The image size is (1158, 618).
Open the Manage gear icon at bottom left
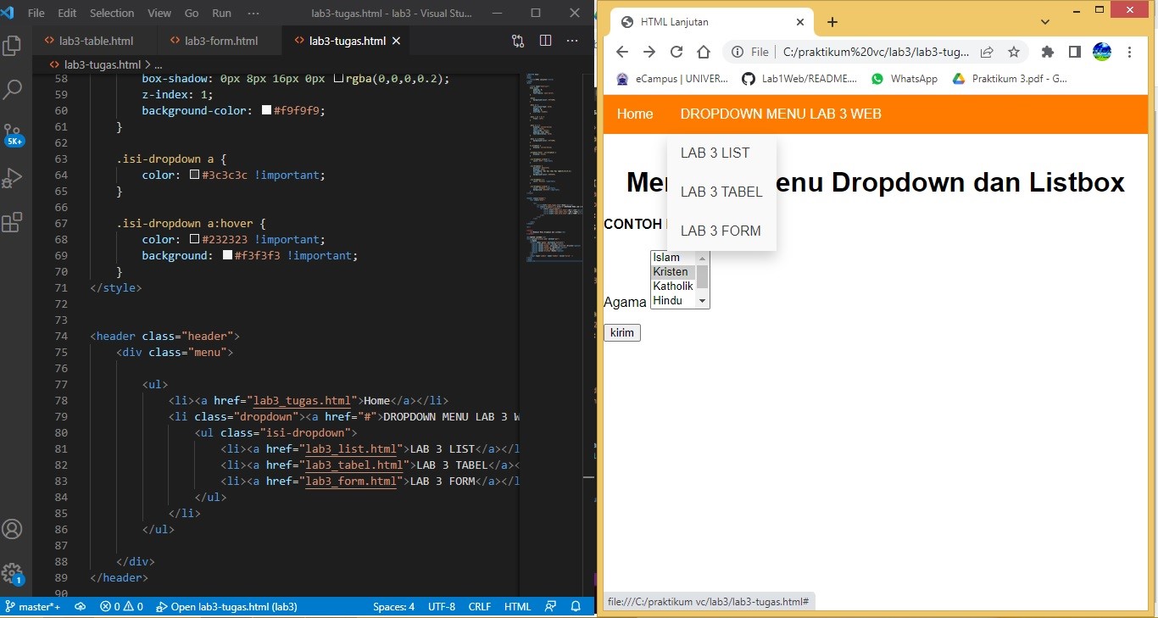[x=13, y=573]
